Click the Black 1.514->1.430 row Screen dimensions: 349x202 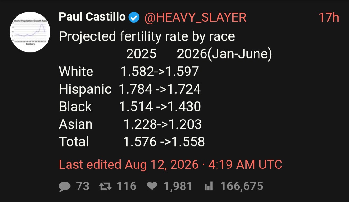(130, 107)
